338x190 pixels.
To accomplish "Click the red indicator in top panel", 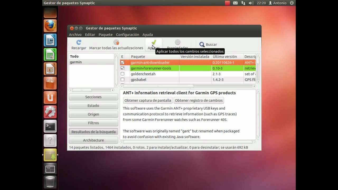I will 227,3.
